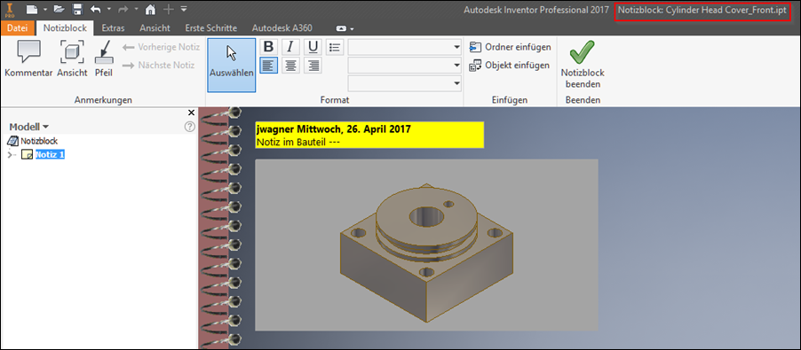
Task: Click the Format panel label
Action: tap(335, 100)
